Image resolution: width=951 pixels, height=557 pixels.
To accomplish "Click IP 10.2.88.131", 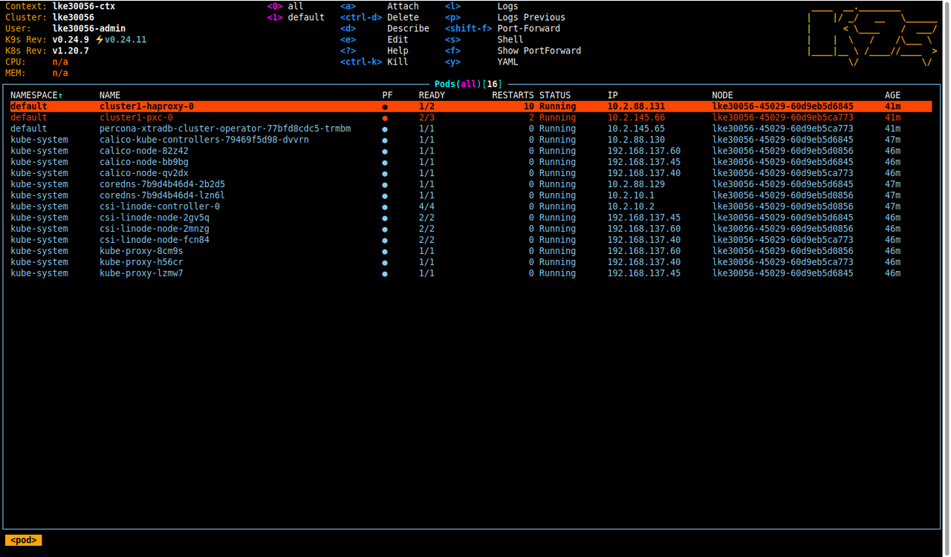I will (636, 106).
